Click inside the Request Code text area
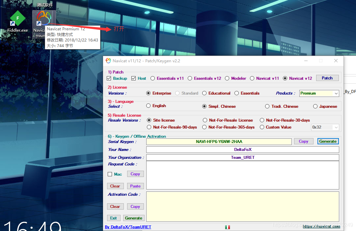Image resolution: width=356 pixels, height=231 pixels. pos(243,175)
